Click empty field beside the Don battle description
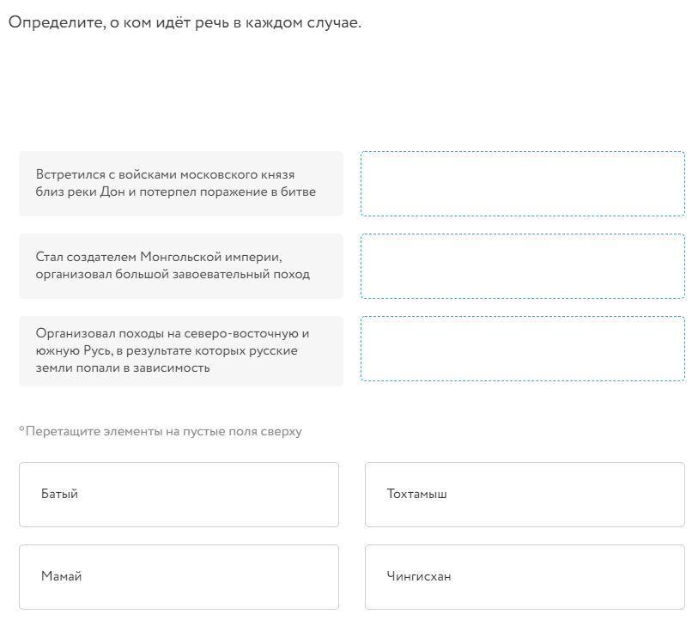The image size is (692, 620). (x=522, y=184)
